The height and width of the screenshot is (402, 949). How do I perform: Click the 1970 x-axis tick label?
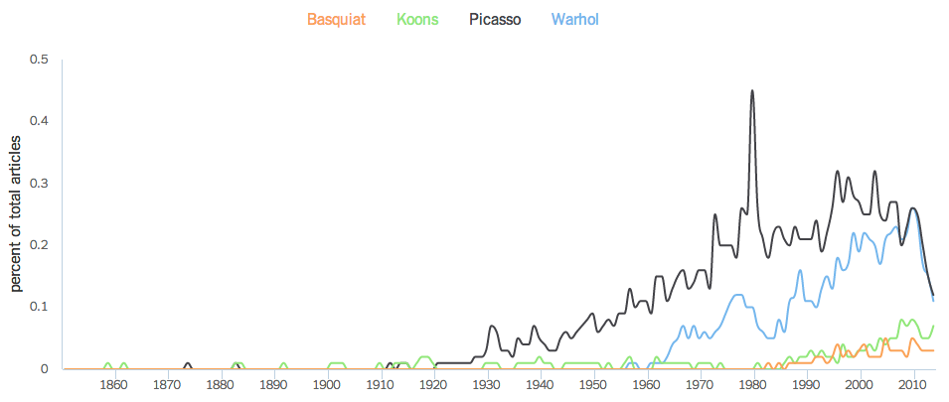(x=700, y=385)
